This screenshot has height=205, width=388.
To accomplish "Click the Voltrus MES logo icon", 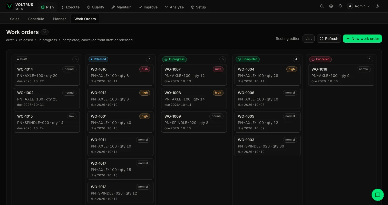I will click(x=9, y=6).
